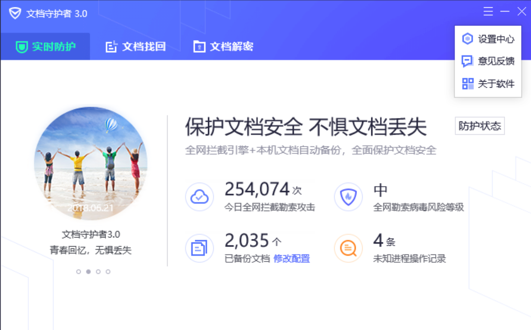This screenshot has width=531, height=330.
Task: Click the shield flame icon for 勒索病毒风险等级
Action: click(348, 197)
